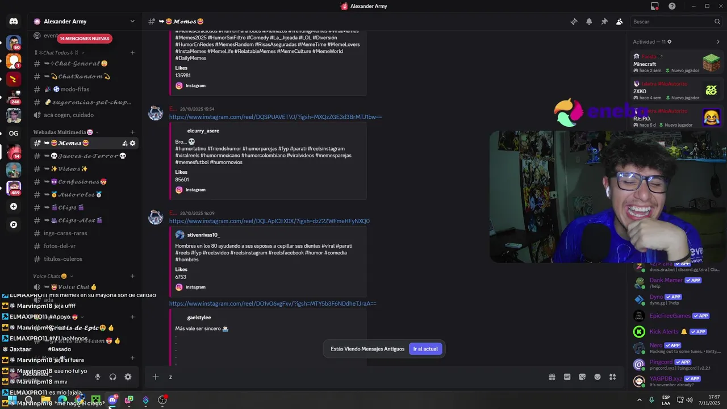
Task: Click the Ir al actual button
Action: (x=425, y=349)
